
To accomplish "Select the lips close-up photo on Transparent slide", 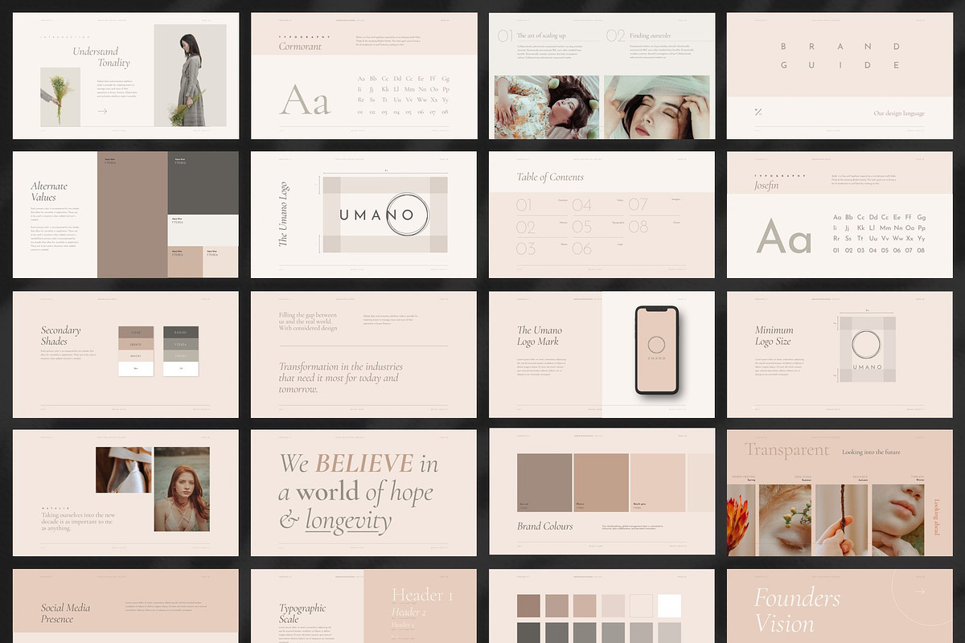I will (x=897, y=519).
